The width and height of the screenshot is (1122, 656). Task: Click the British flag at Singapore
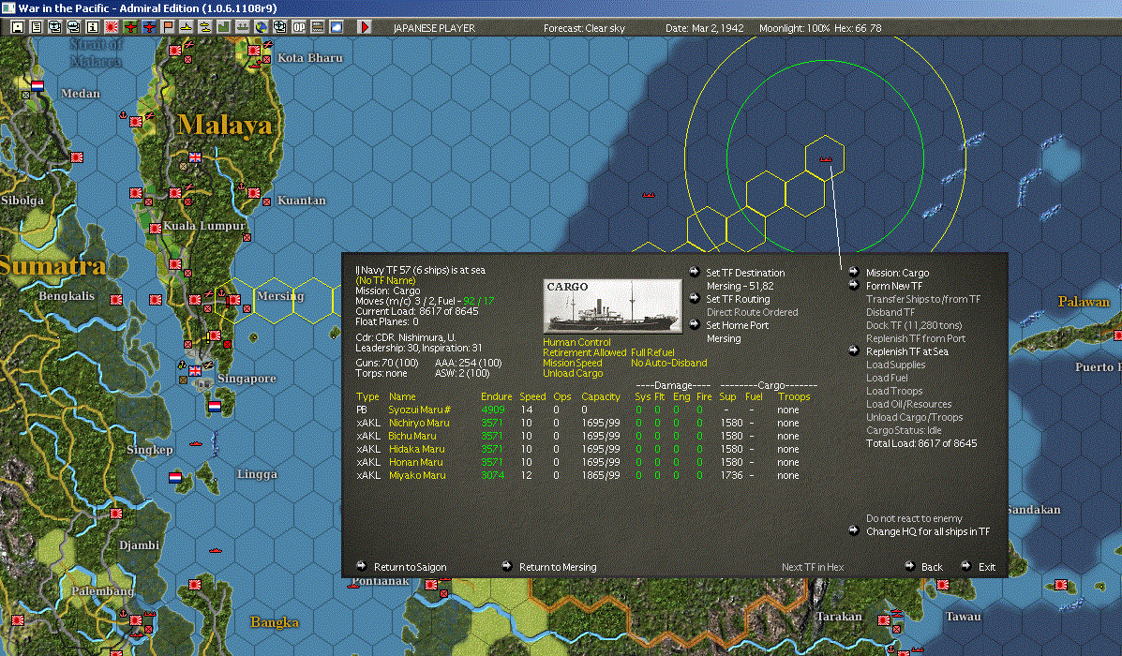[x=195, y=370]
